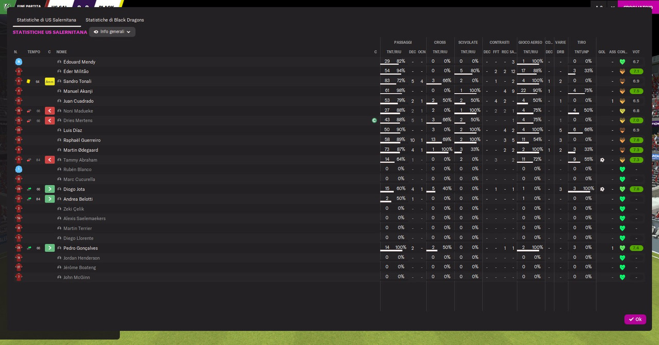Click Andrea Belotti's green substituted-on arrow
The width and height of the screenshot is (659, 345).
(49, 199)
